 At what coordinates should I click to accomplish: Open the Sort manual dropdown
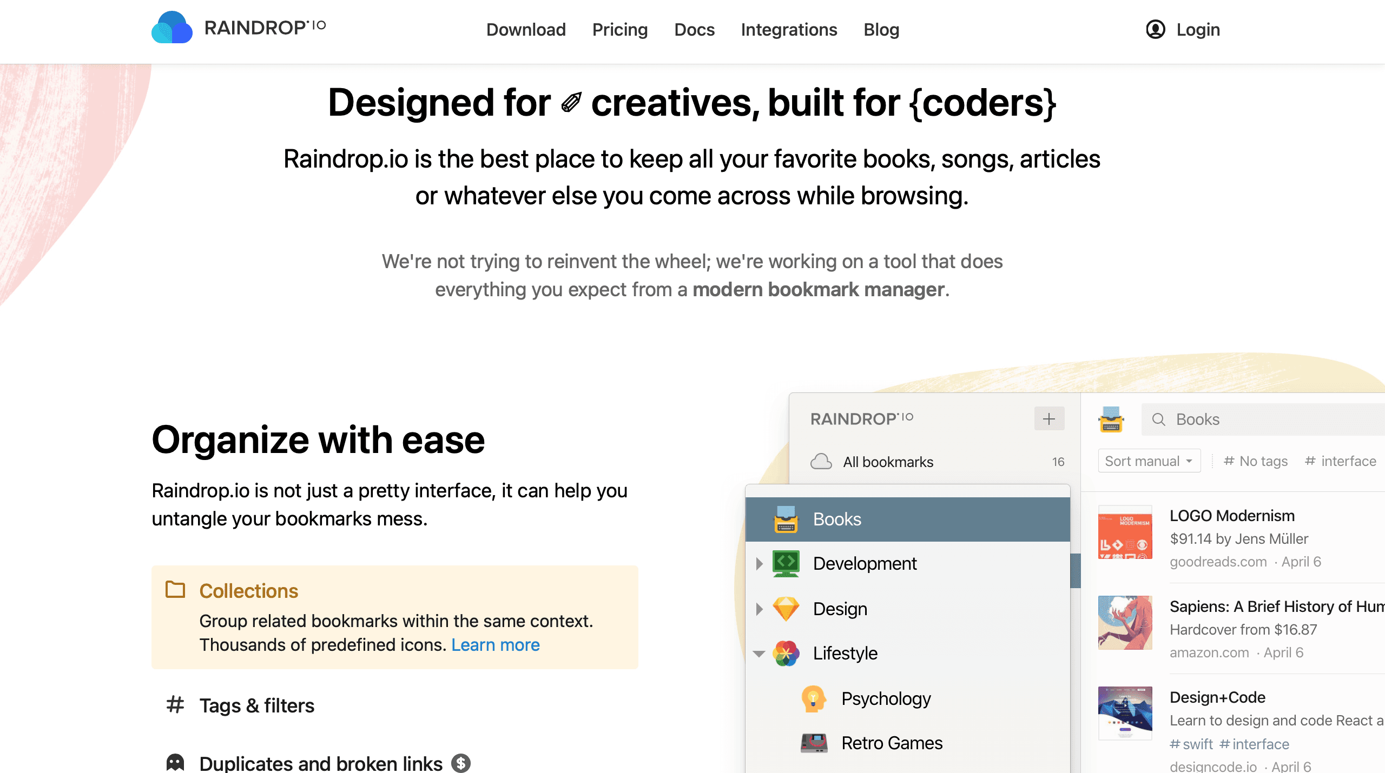pos(1149,461)
